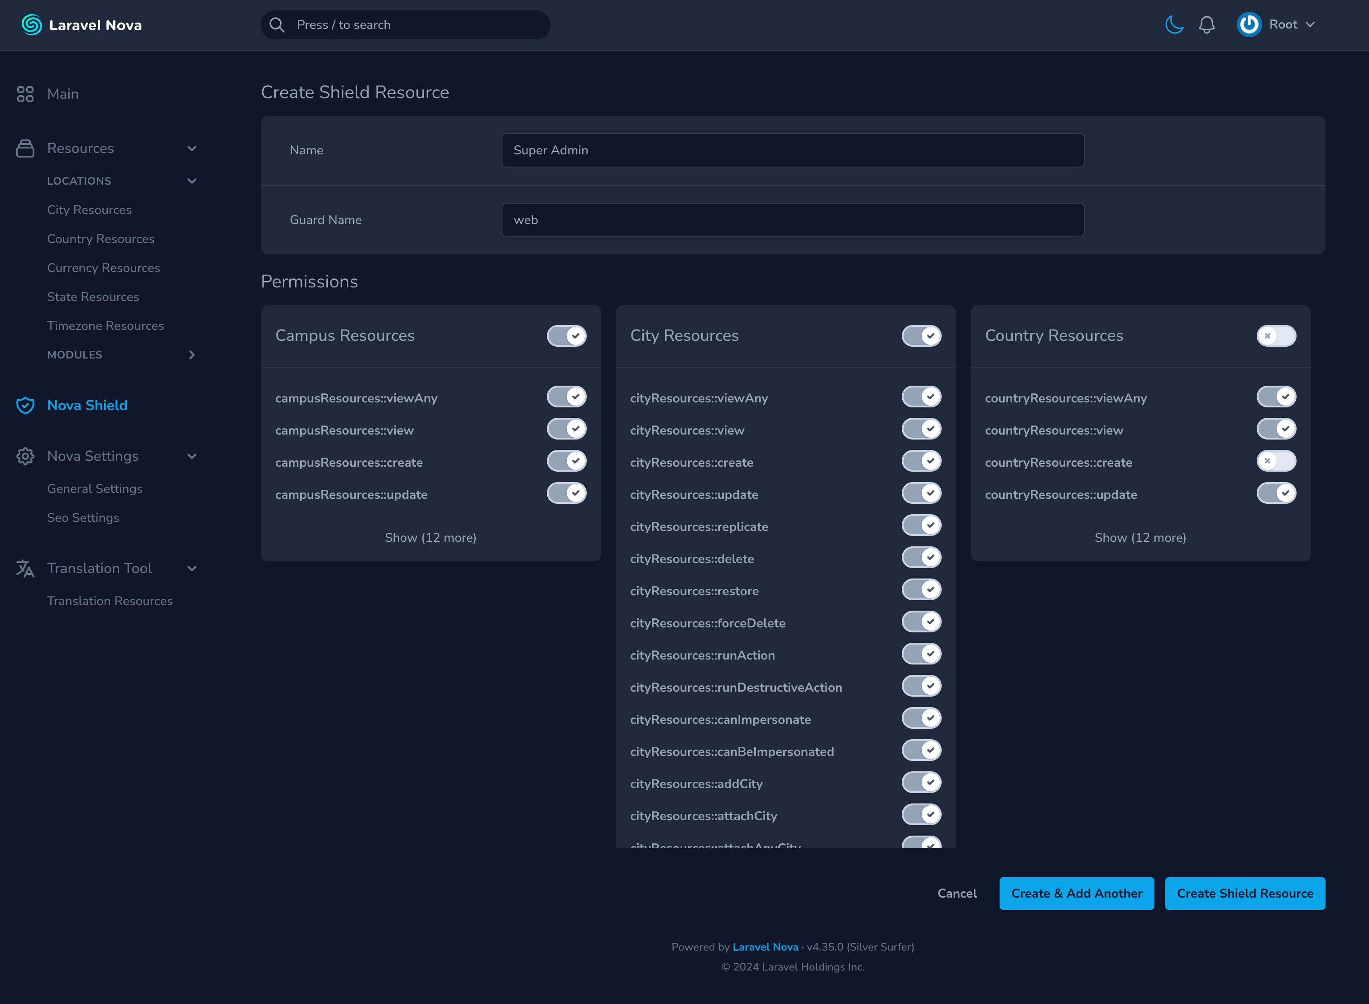Expand the MODULES sidebar group
The image size is (1369, 1004).
click(x=192, y=355)
